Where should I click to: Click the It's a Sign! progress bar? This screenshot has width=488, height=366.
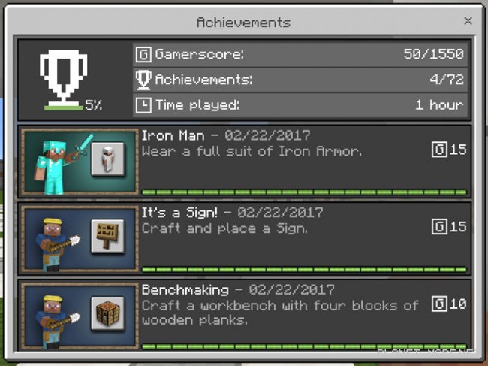(304, 269)
